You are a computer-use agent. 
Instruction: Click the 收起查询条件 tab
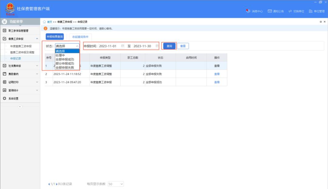(x=80, y=37)
